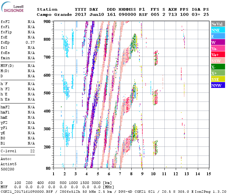Click the Ion2Png 1.3.20 footer text
Screen dimensions: 227x194
[210, 192]
